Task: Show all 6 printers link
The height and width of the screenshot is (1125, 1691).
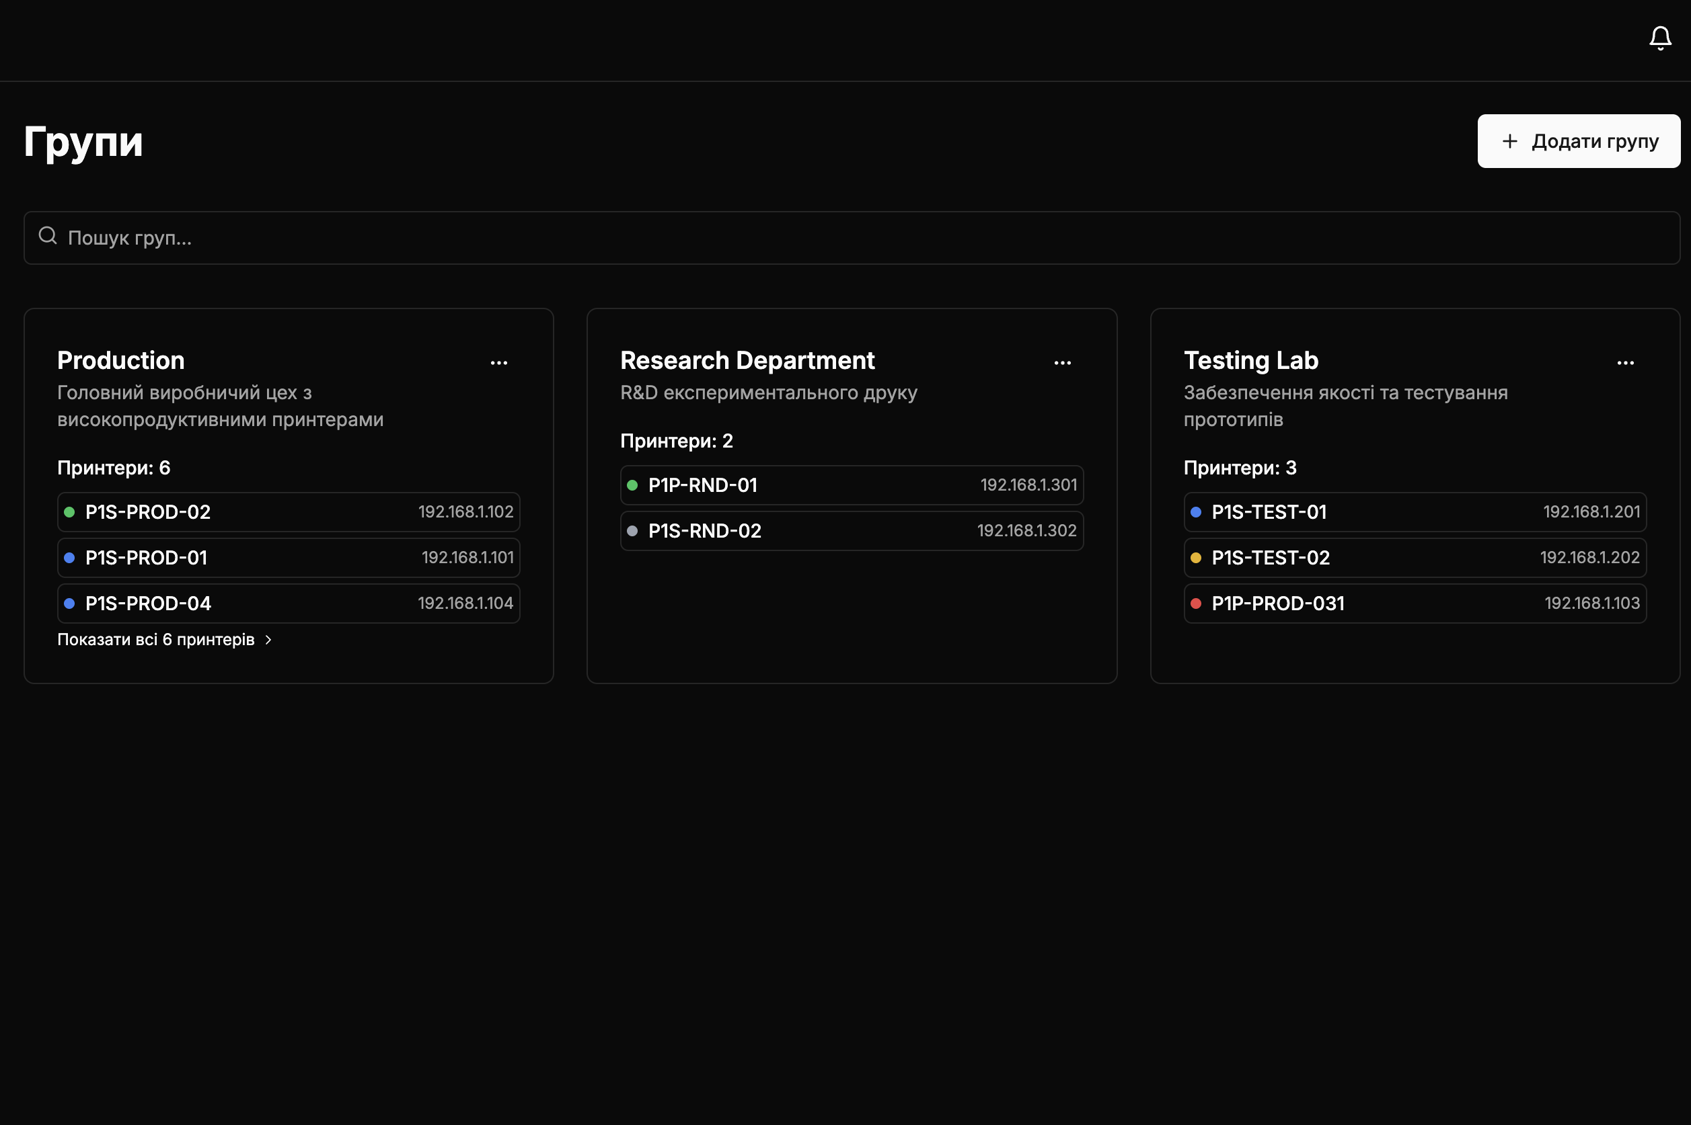Action: [x=156, y=640]
